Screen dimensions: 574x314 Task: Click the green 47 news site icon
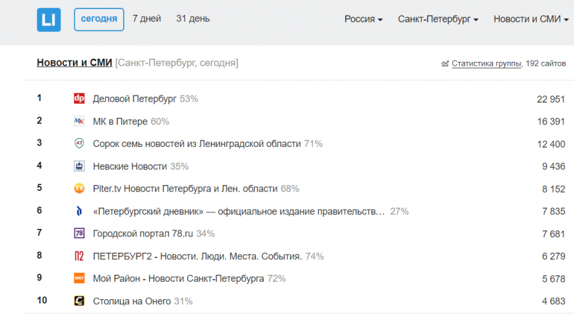(79, 143)
